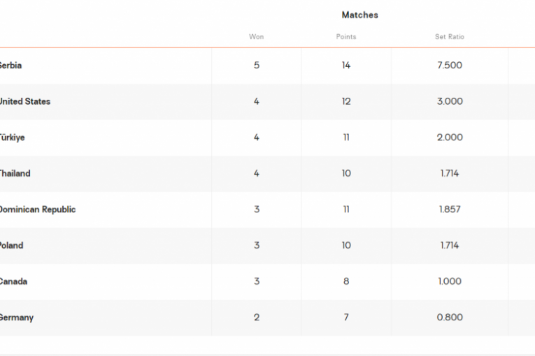Click Germany's 7 points value
Image resolution: width=535 pixels, height=356 pixels.
346,318
